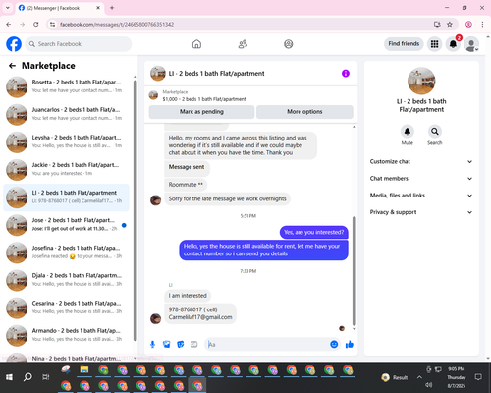
Task: Click 'Yes, are you interested?' sent message
Action: [313, 232]
